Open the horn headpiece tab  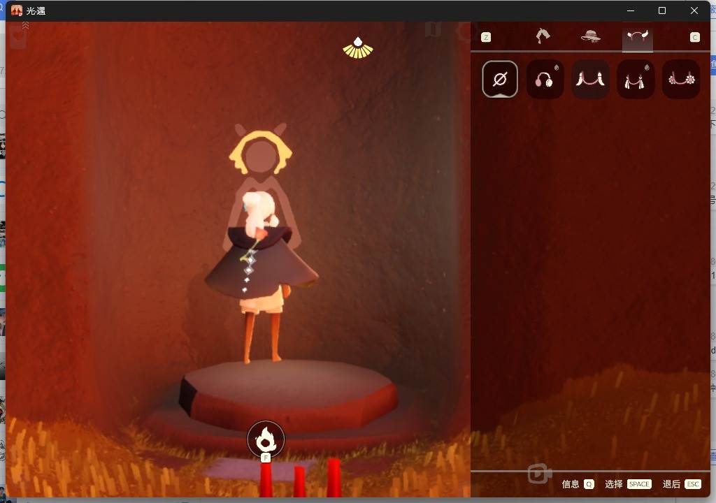[638, 37]
